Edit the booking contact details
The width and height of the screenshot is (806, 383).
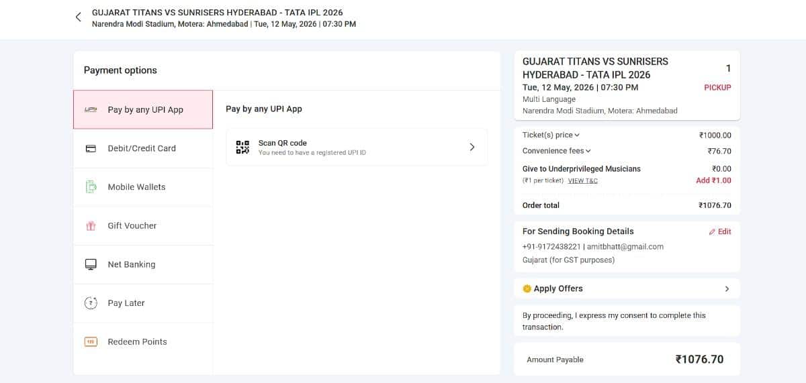[x=720, y=231]
